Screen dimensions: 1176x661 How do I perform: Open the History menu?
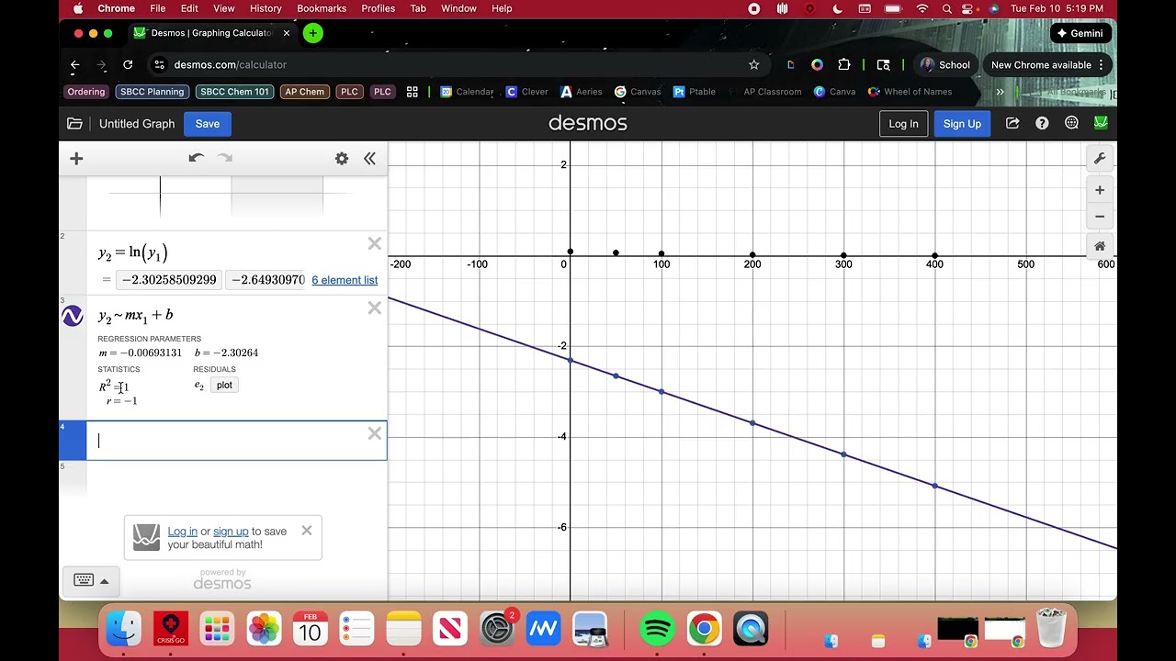[266, 8]
